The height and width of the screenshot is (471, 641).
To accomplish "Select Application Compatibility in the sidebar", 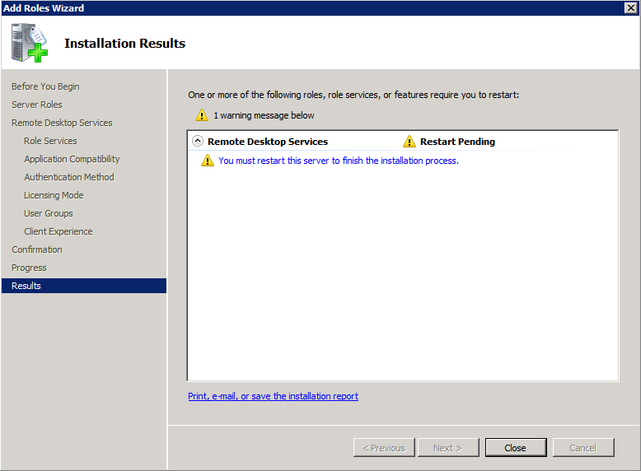I will (72, 159).
